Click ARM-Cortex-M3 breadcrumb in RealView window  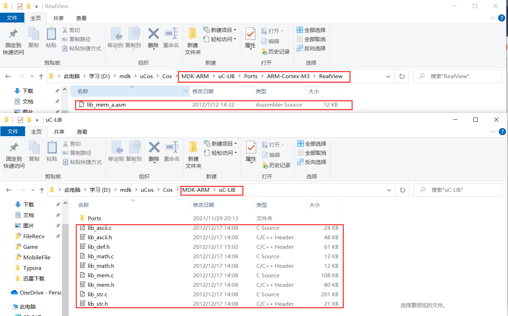[288, 76]
